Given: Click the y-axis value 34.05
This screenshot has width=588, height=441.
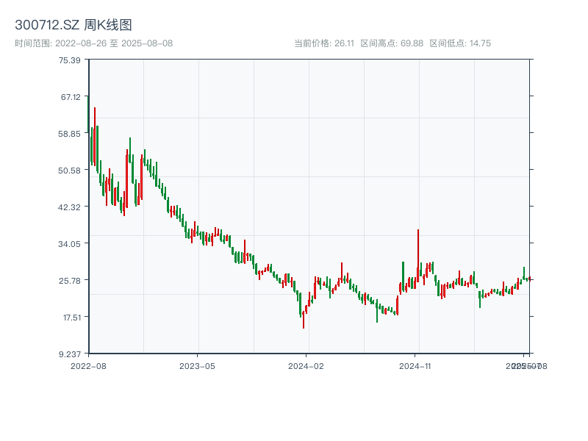Looking at the screenshot, I should coord(69,244).
